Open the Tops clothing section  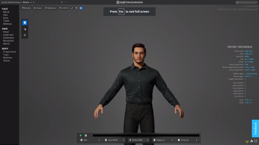point(6,55)
